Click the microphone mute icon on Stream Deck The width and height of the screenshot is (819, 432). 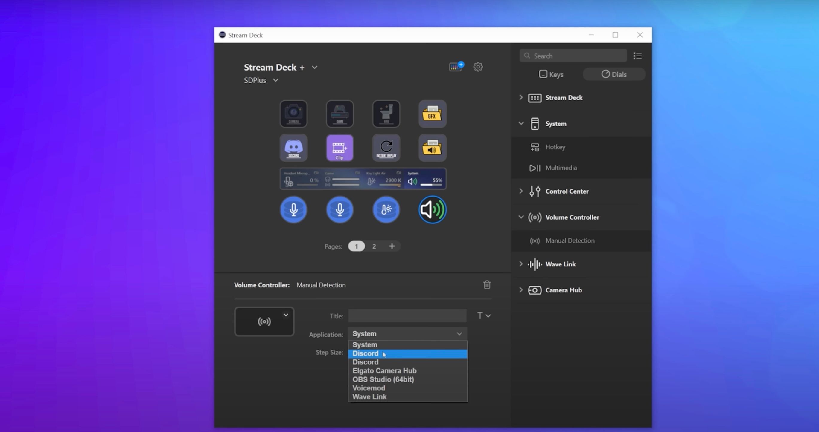coord(293,210)
